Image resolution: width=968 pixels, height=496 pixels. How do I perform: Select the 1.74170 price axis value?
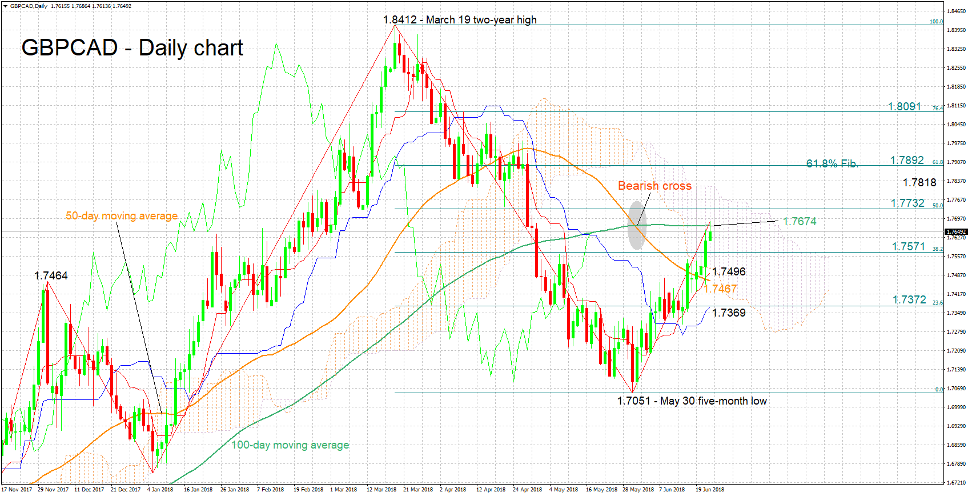tap(956, 294)
